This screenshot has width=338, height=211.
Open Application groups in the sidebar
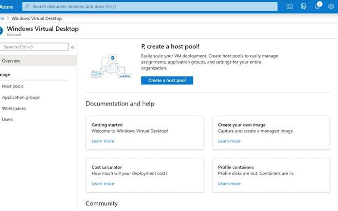[x=21, y=97]
